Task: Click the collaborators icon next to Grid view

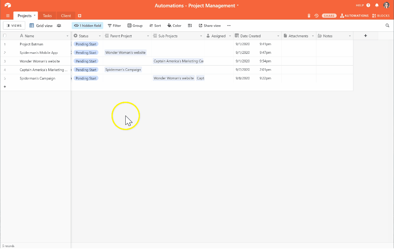Action: tap(59, 25)
